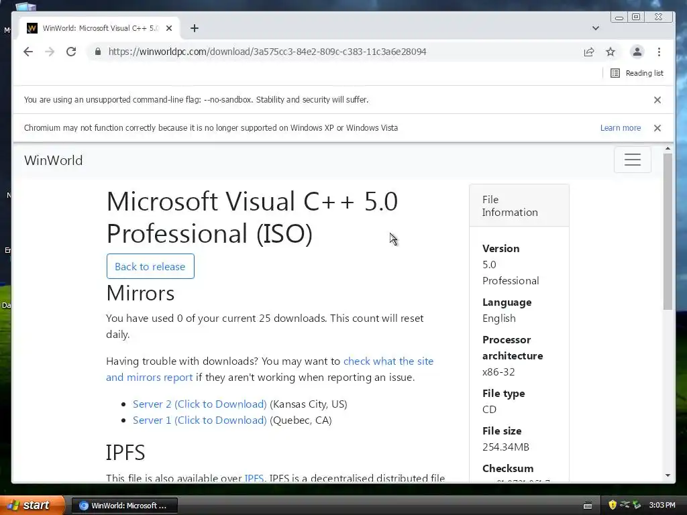Click the Back to release button

(150, 266)
